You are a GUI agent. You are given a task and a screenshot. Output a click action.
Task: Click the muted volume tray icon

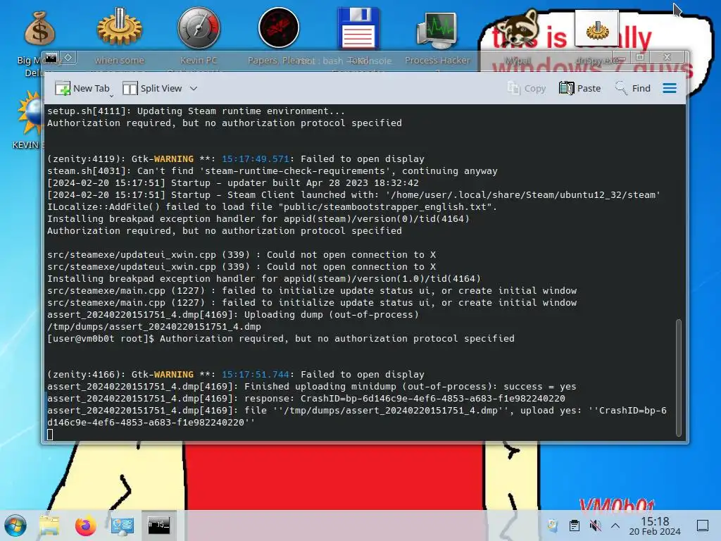595,526
